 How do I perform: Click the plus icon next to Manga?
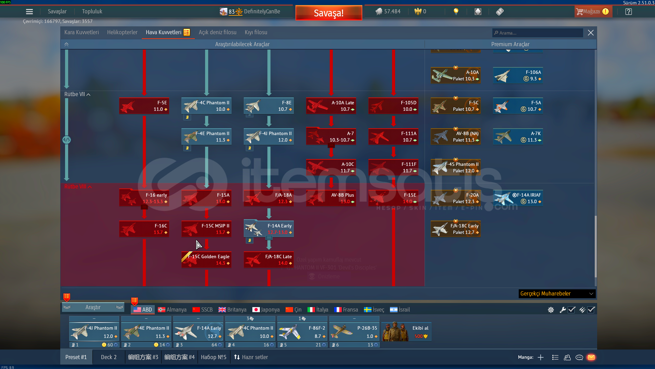tap(541, 357)
